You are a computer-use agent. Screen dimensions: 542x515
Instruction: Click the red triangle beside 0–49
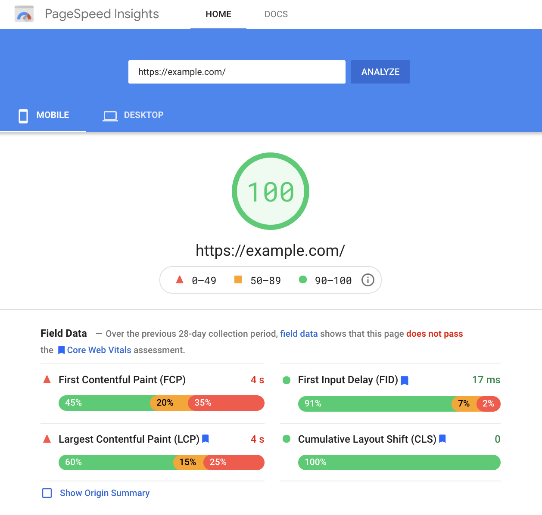coord(180,280)
